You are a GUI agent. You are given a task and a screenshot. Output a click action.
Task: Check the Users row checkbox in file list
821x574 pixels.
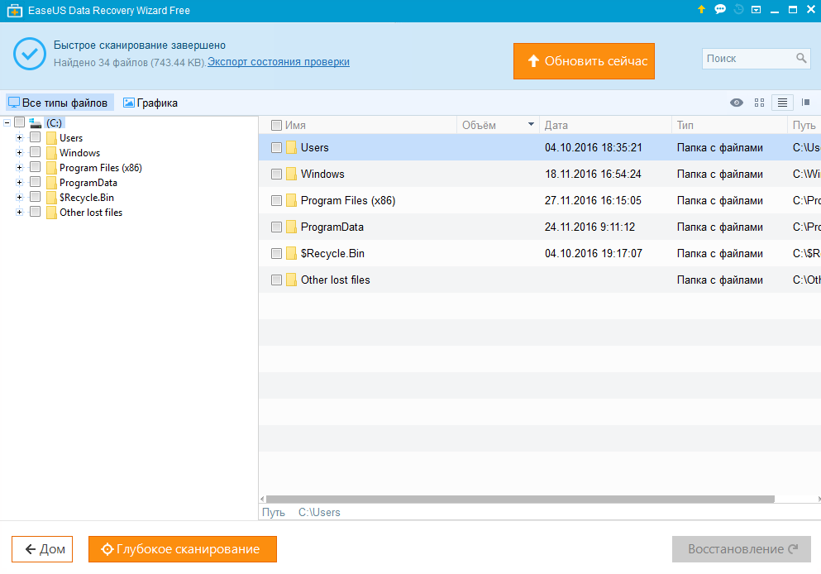(276, 148)
